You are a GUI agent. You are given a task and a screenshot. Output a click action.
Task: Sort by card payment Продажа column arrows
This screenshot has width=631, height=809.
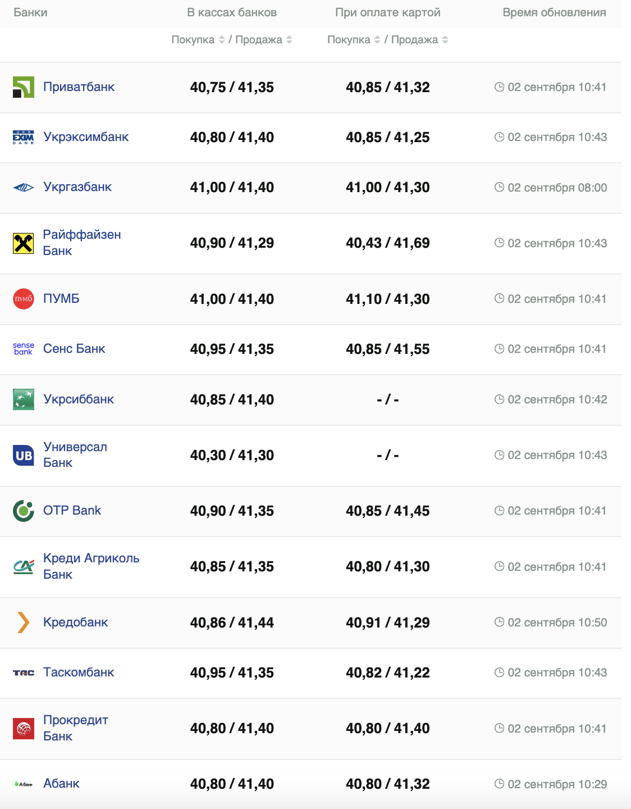click(x=445, y=40)
